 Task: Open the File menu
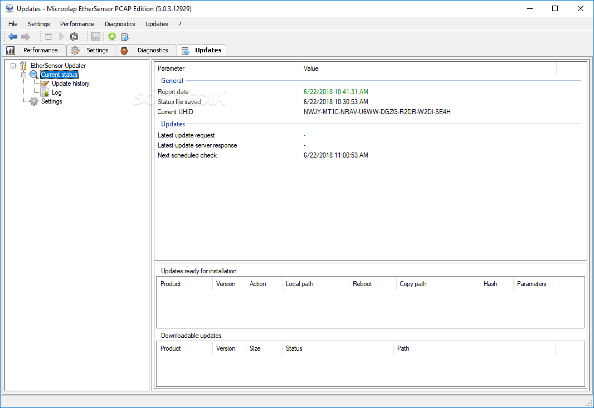pos(13,24)
